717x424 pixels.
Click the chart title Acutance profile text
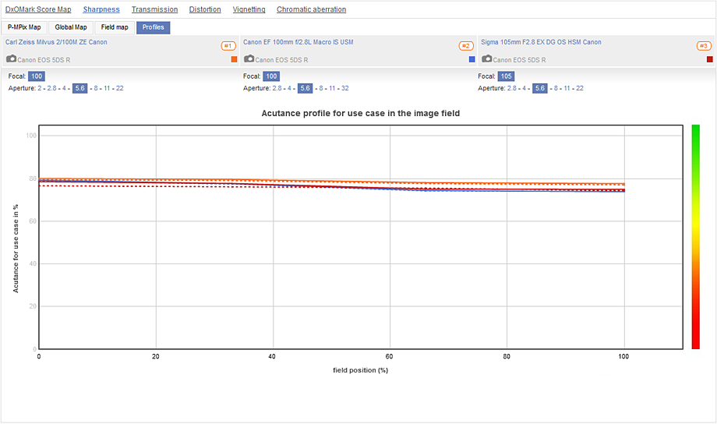[x=360, y=114]
